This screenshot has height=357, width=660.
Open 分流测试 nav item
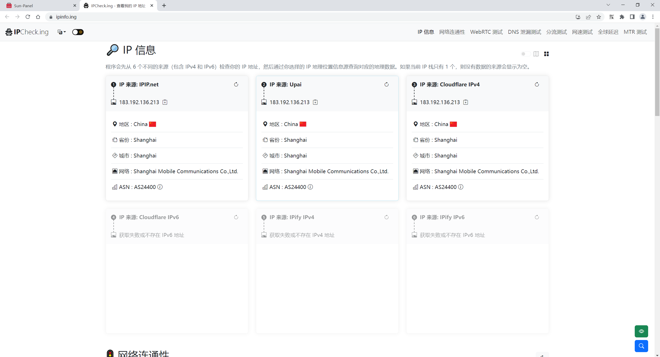pyautogui.click(x=557, y=32)
